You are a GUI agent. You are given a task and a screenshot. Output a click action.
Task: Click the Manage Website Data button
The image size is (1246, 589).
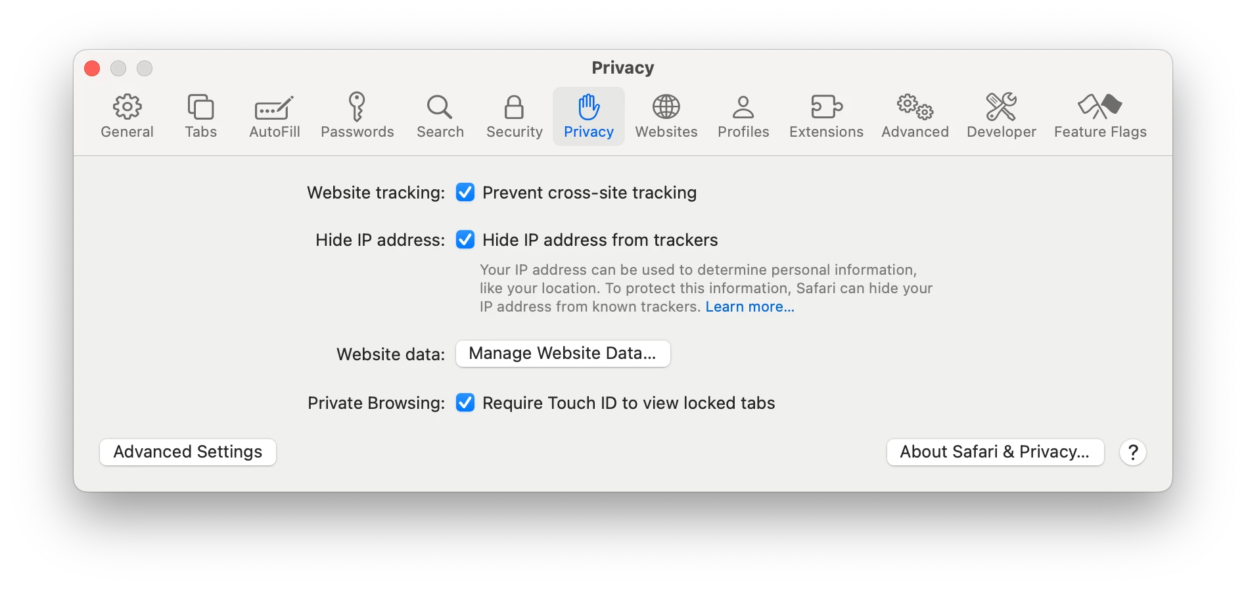click(563, 354)
